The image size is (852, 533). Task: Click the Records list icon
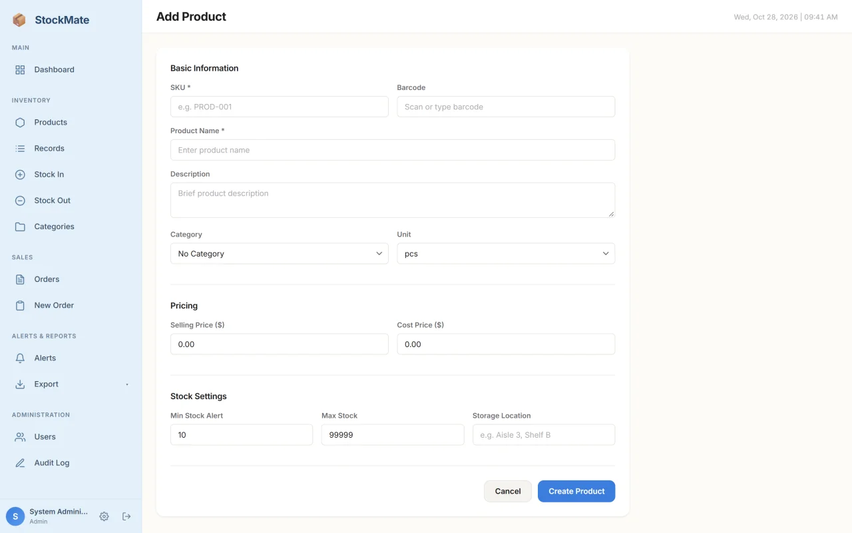point(20,149)
